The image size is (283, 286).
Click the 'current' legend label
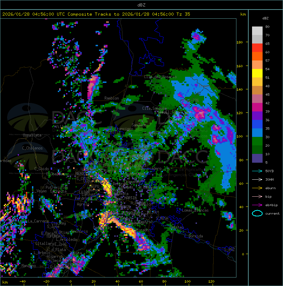[272, 214]
